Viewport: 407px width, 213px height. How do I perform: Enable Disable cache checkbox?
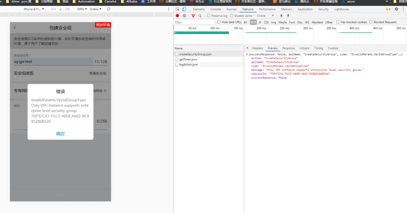231,16
